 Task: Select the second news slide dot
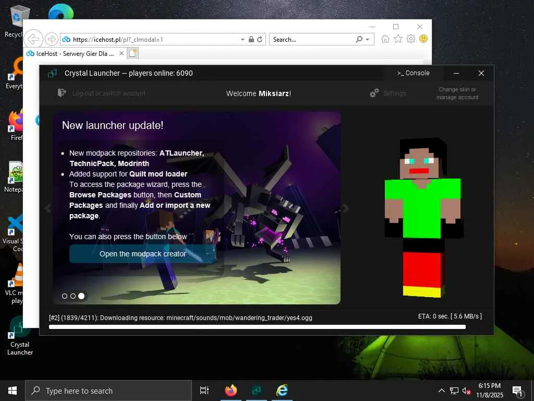tap(73, 296)
